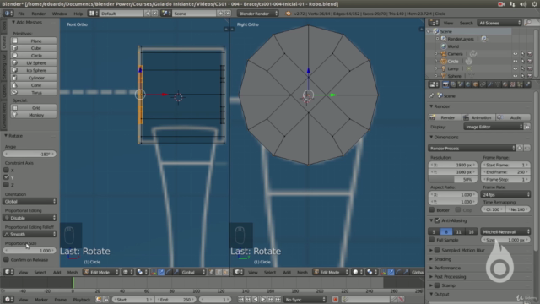Open Proportional Editing Disable dropdown

(x=30, y=218)
